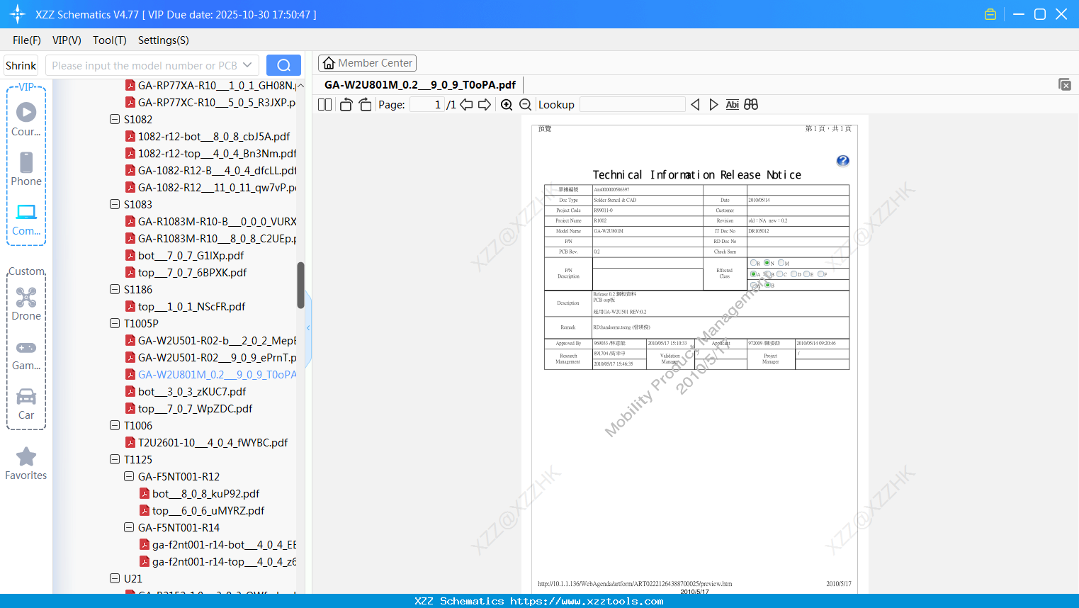
Task: Close the open PDF document tab
Action: point(1064,85)
